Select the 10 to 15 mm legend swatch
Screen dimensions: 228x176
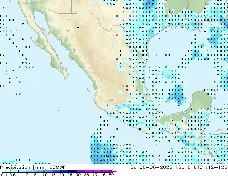point(47,171)
